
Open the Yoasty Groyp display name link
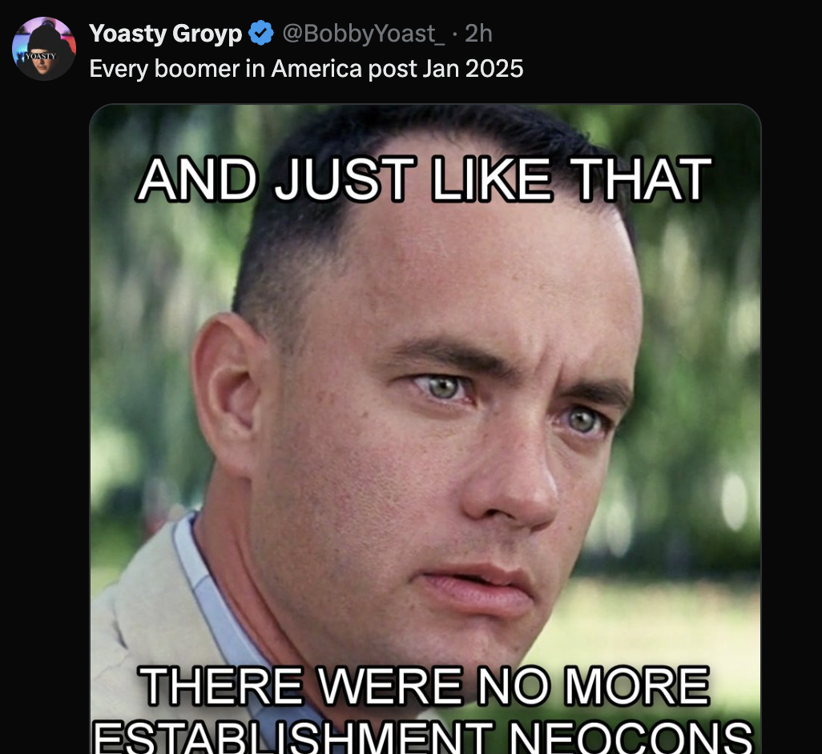166,34
